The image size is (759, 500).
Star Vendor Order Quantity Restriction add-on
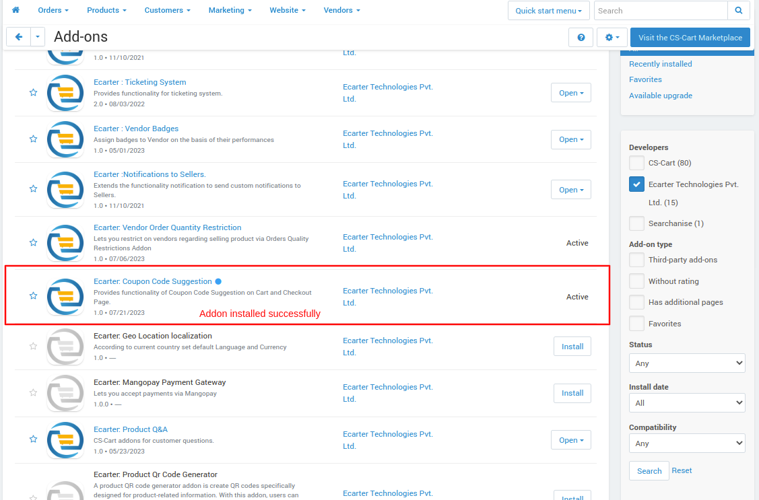point(33,242)
